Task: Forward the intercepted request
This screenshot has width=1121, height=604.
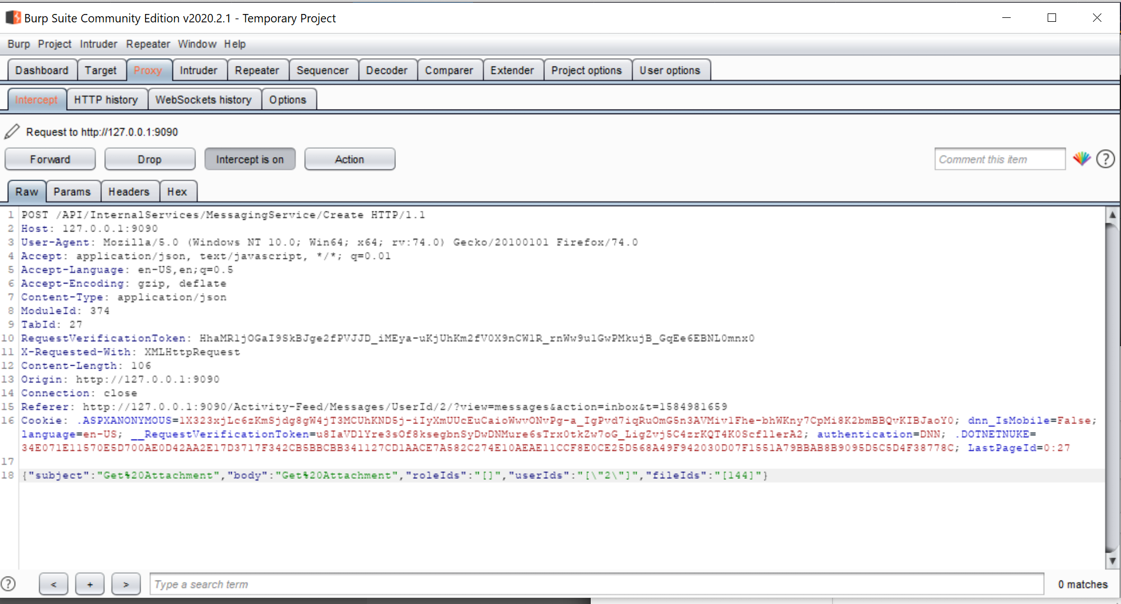Action: tap(50, 159)
